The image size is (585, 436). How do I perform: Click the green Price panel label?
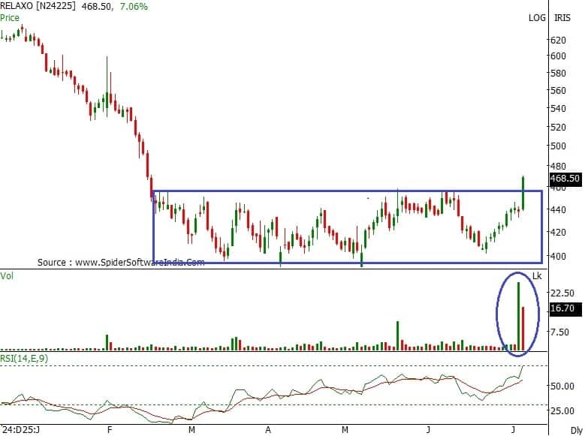point(10,17)
